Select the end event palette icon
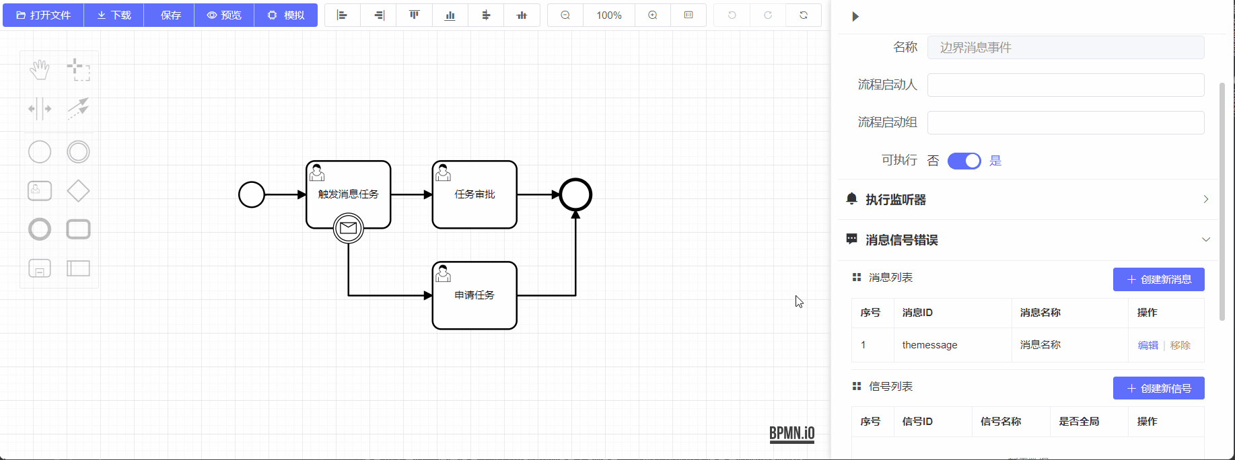 click(x=40, y=229)
